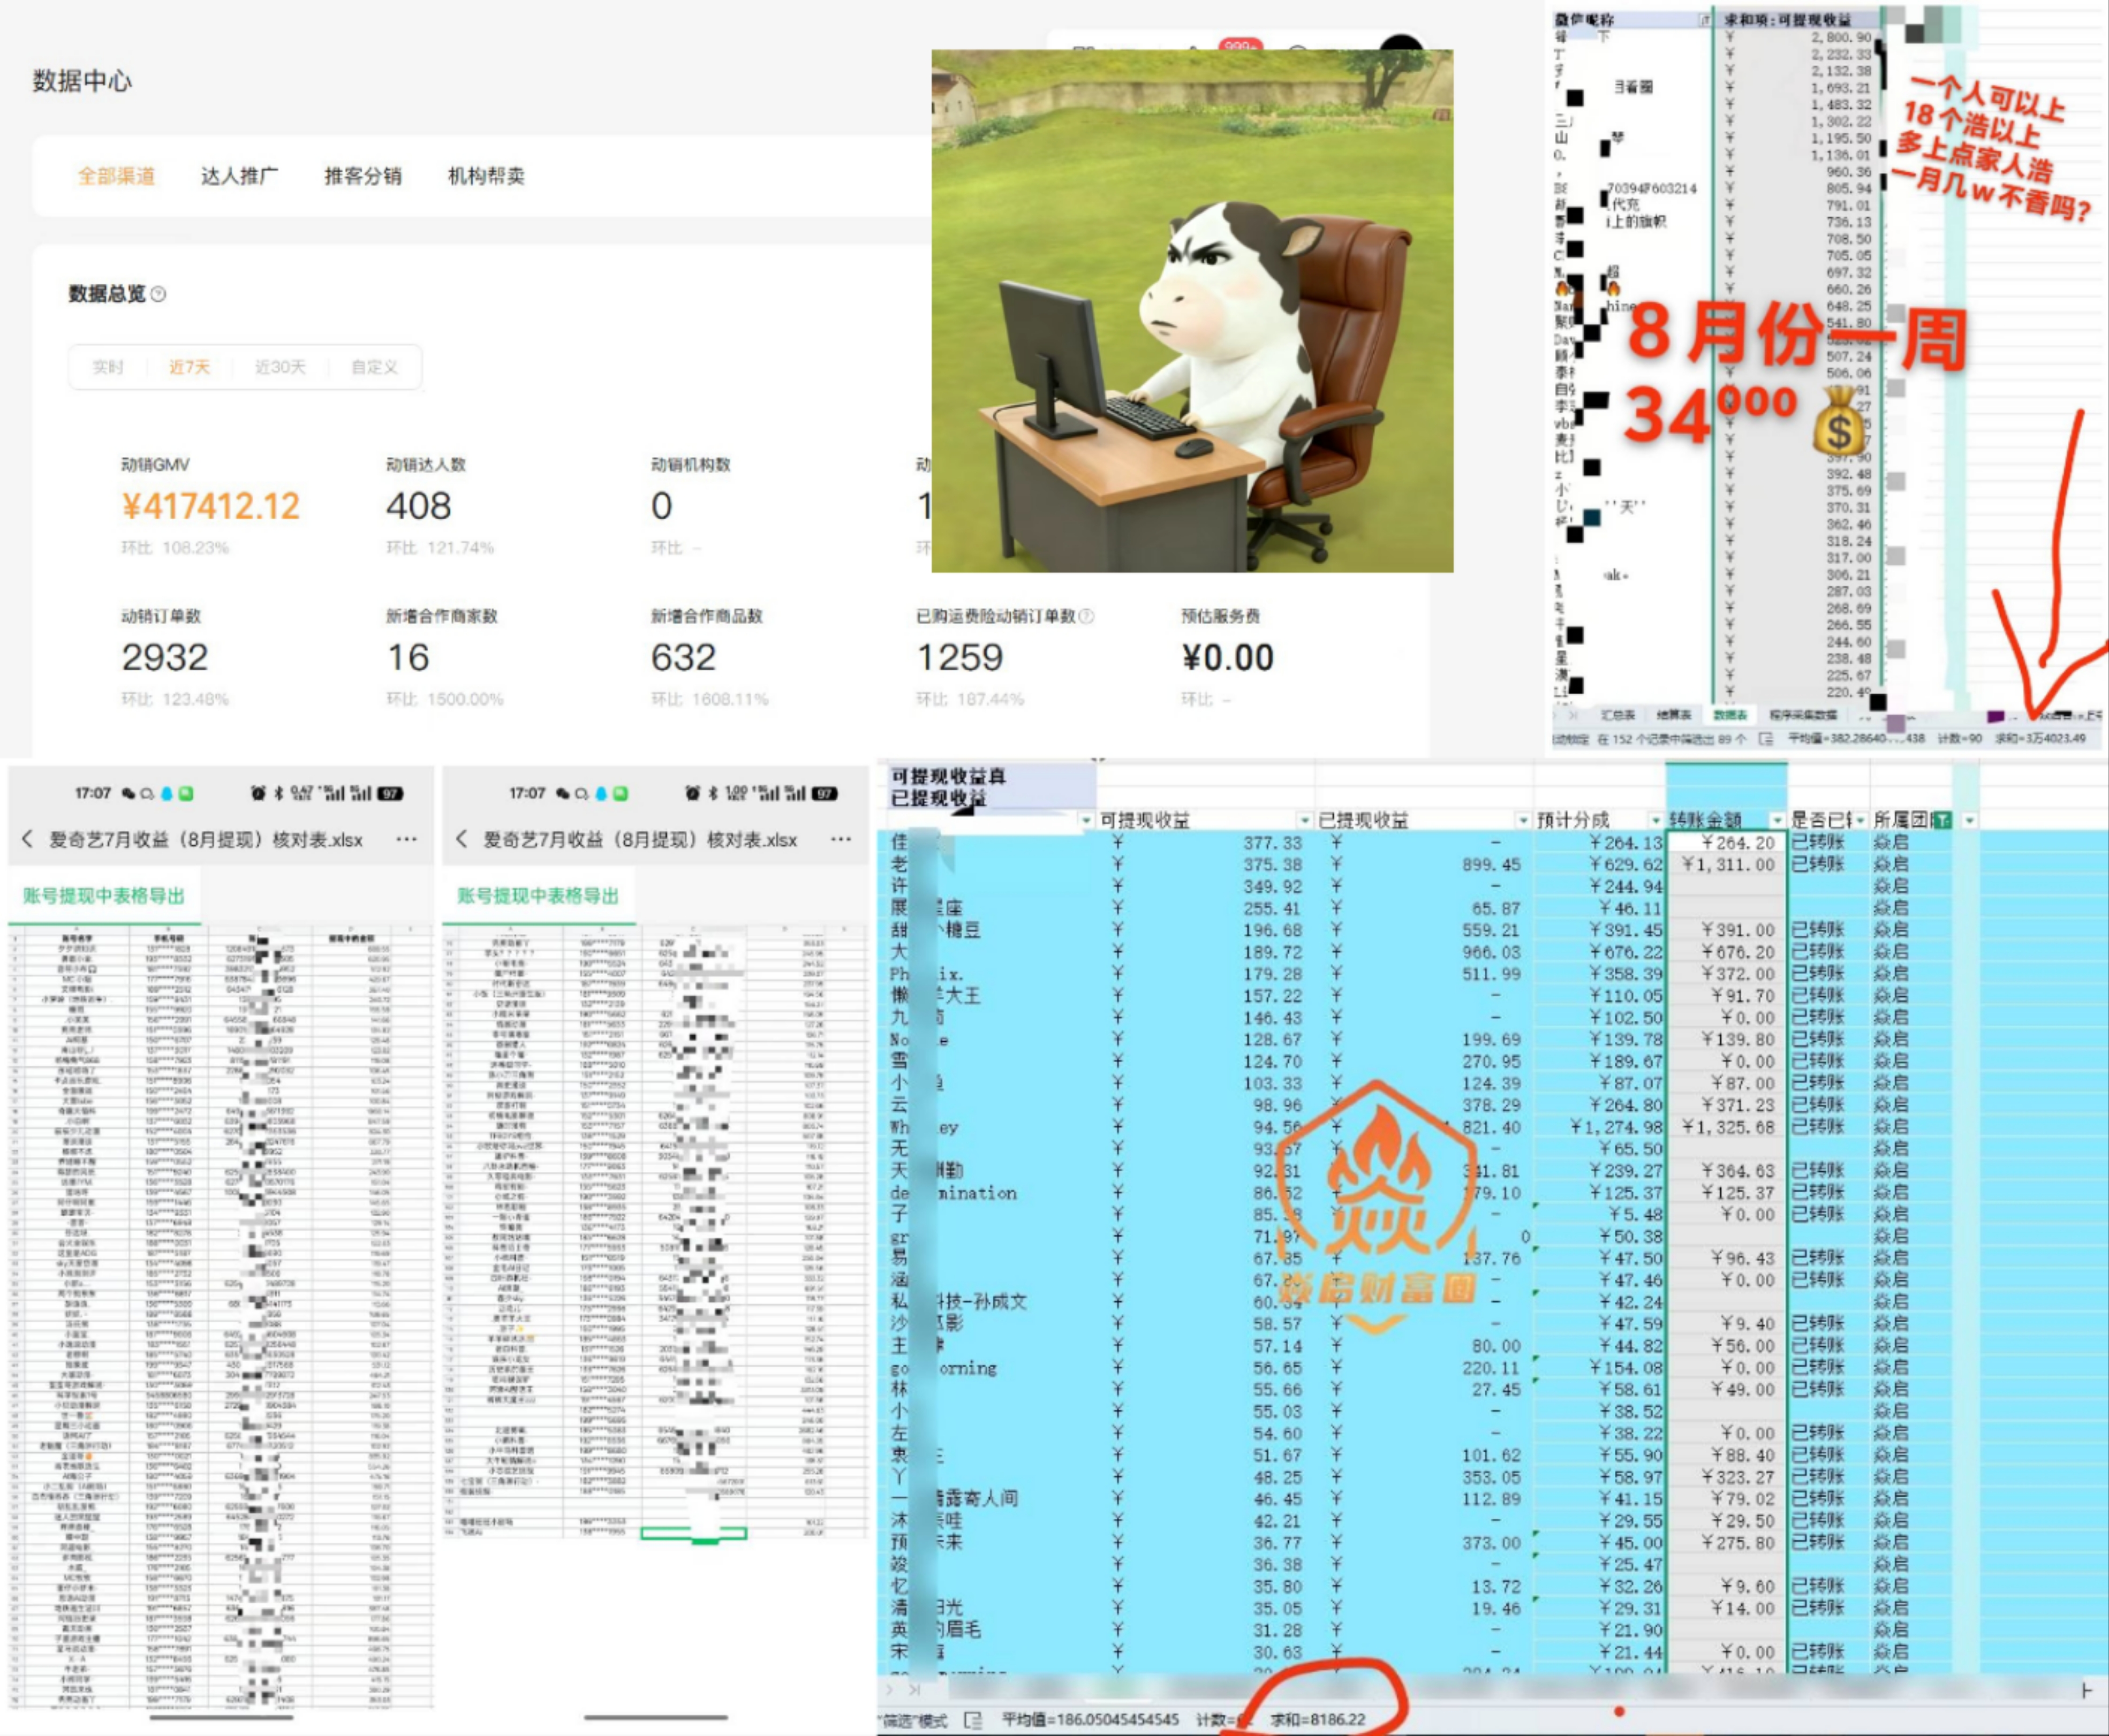Open the 汇总表 sheet tab
This screenshot has width=2109, height=1736.
1618,715
